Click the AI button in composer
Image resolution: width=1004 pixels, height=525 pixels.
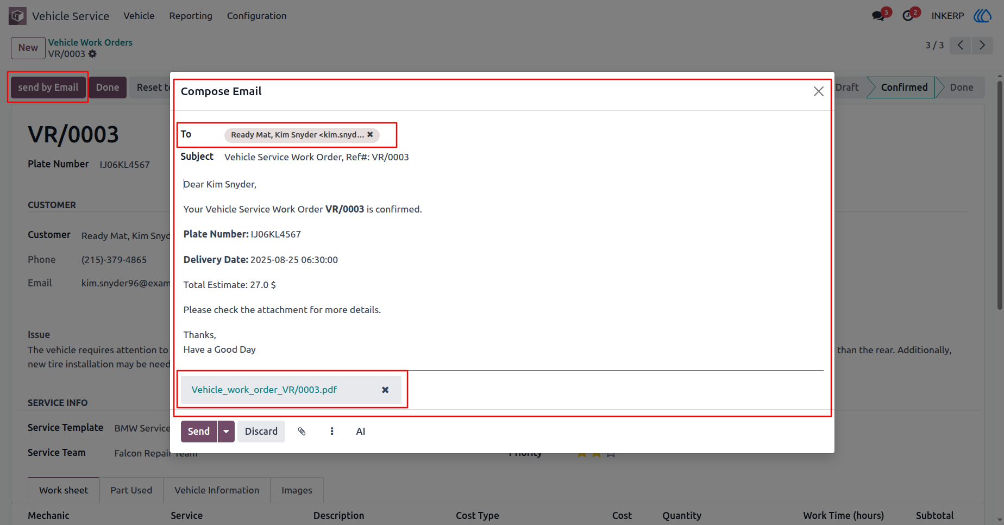click(361, 432)
